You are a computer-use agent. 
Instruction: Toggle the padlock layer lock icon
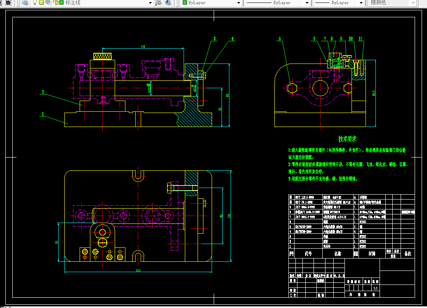(x=56, y=3)
